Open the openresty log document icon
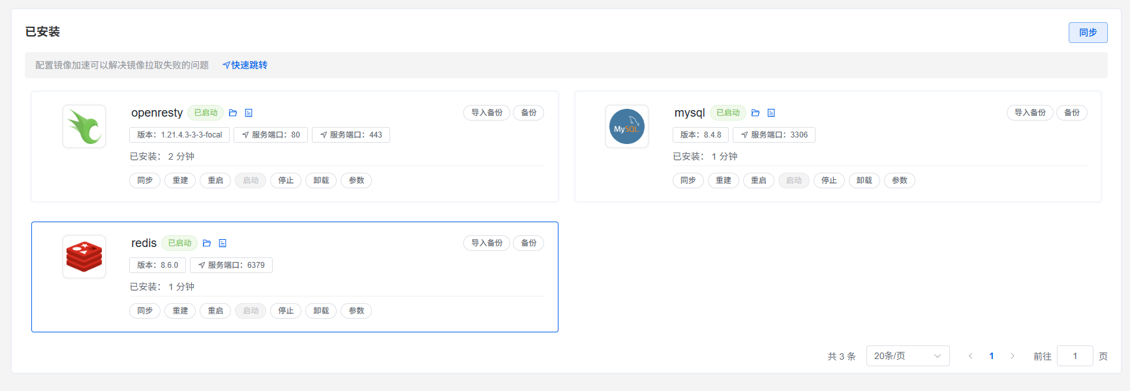1130x391 pixels. 249,113
